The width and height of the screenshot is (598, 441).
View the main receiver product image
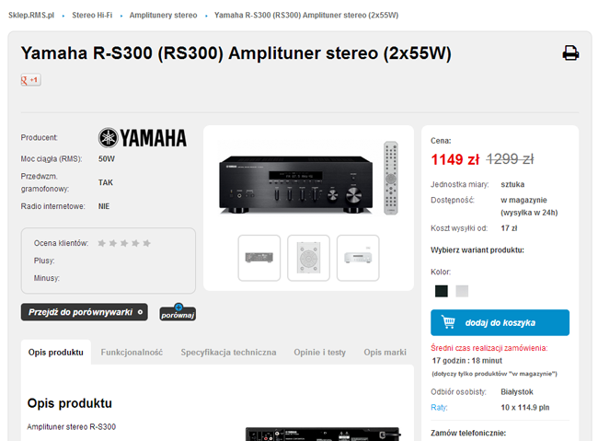pos(308,179)
